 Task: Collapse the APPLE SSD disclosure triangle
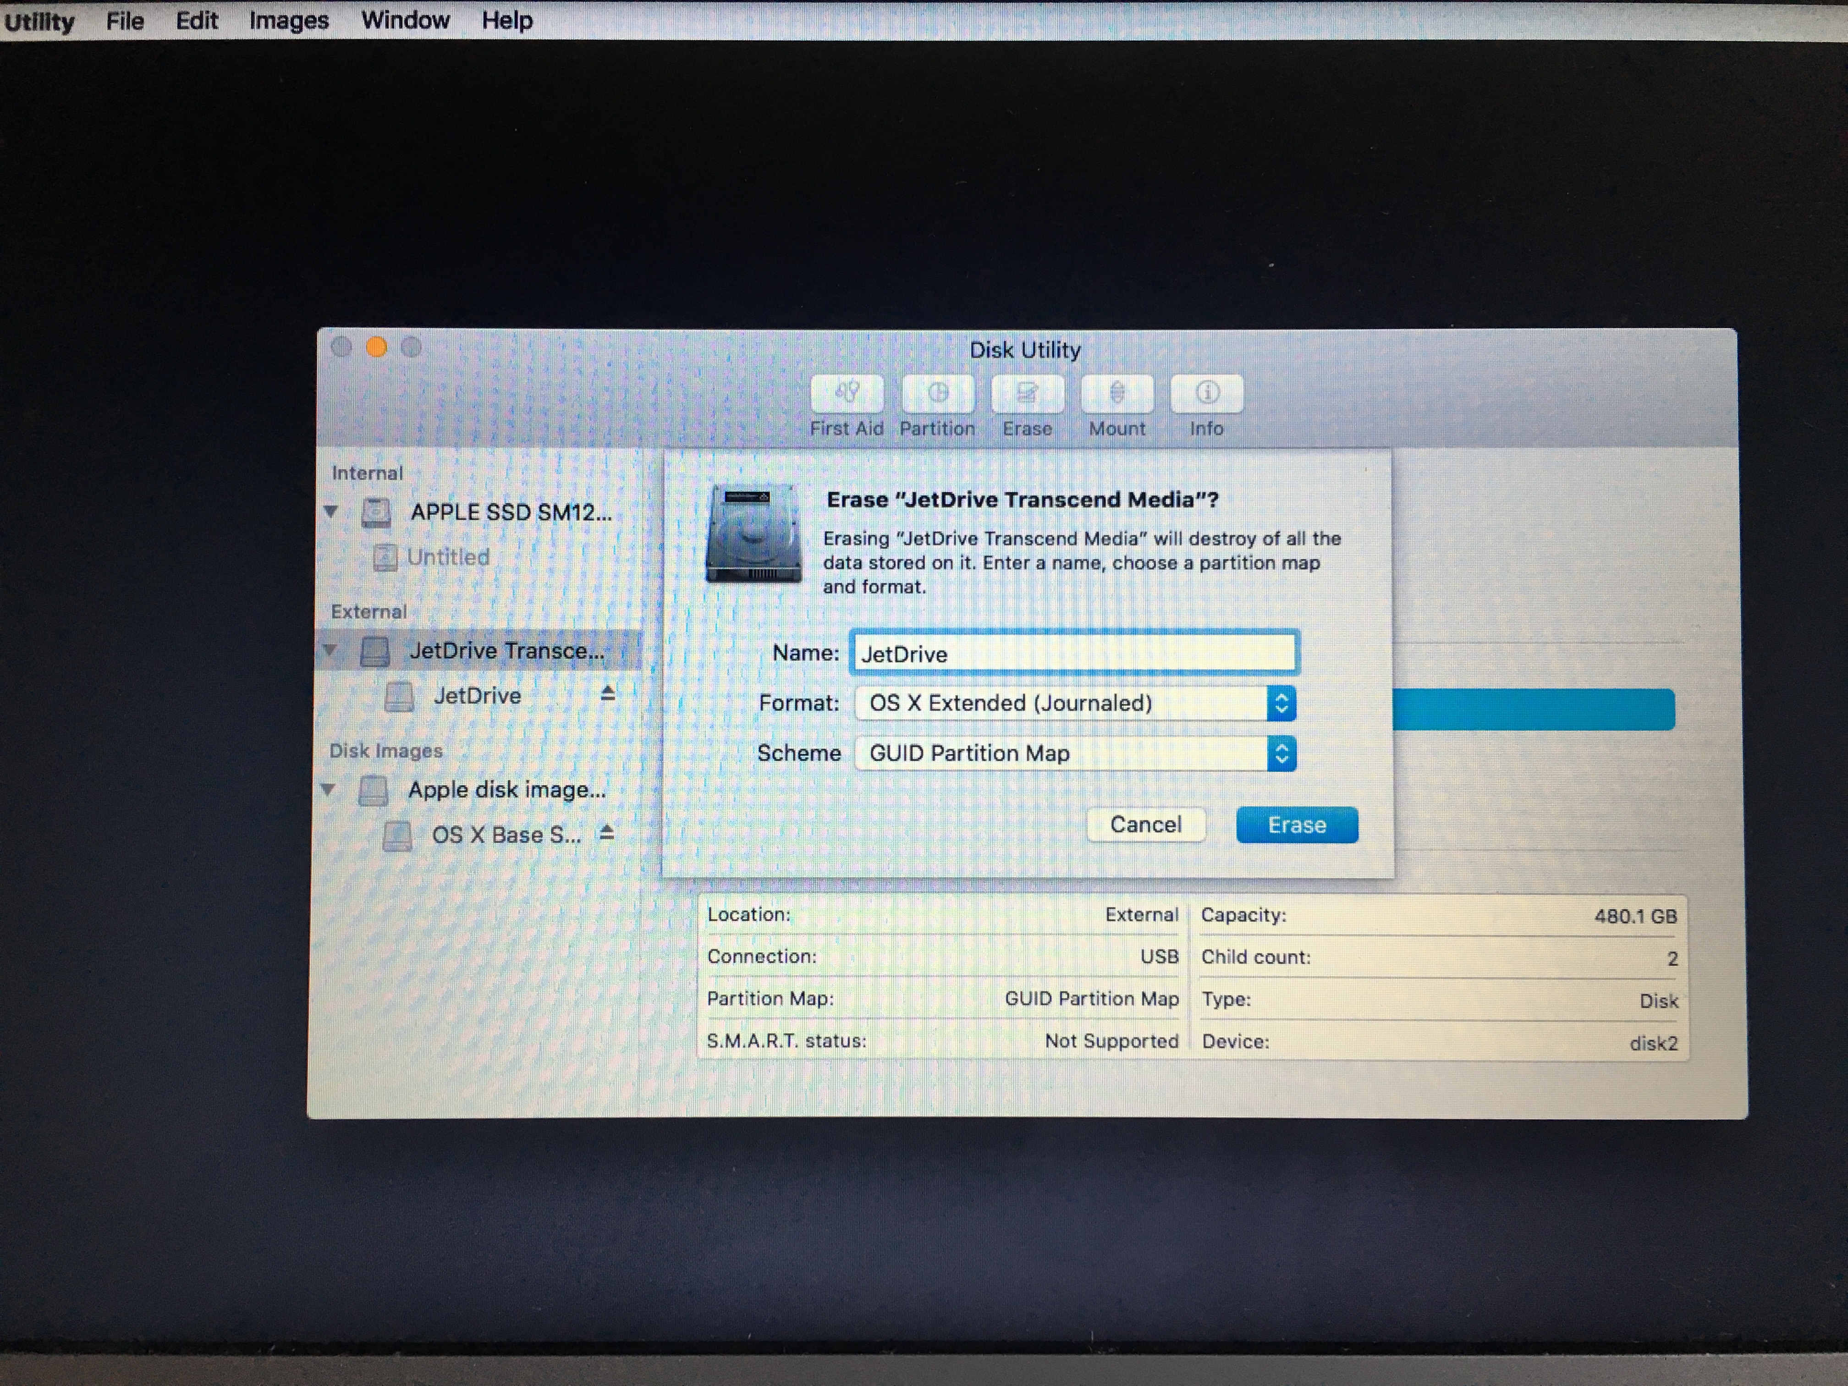331,511
